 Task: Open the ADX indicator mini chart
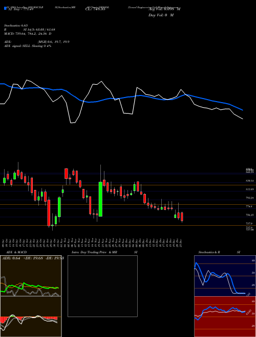(x=31, y=276)
